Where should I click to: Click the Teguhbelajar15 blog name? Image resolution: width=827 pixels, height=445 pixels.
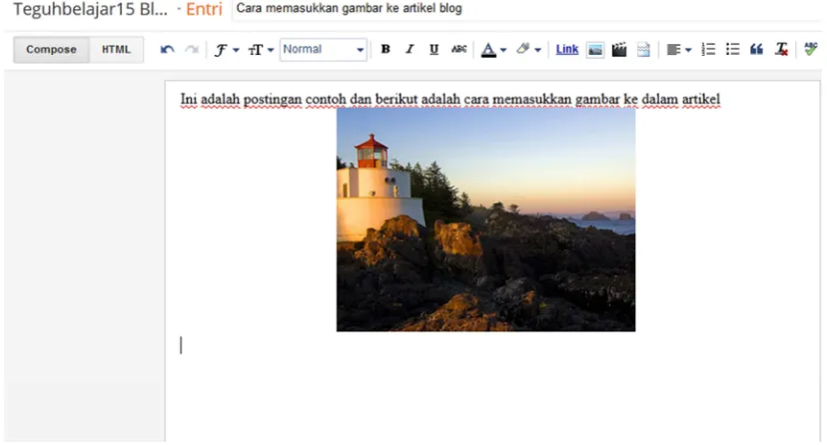pos(90,9)
